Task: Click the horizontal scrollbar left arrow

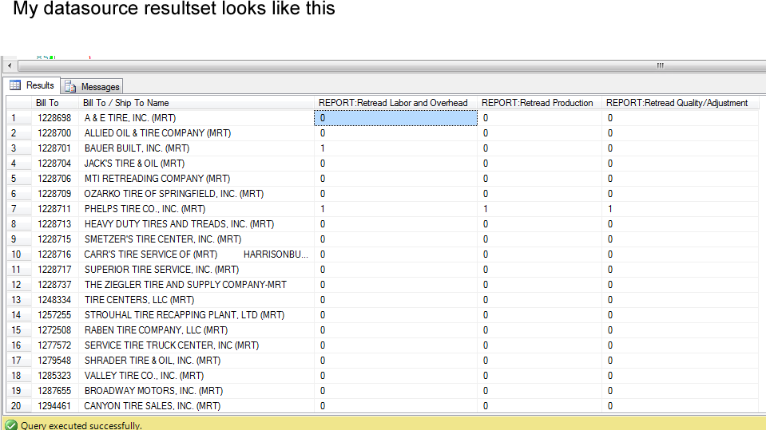Action: click(10, 65)
